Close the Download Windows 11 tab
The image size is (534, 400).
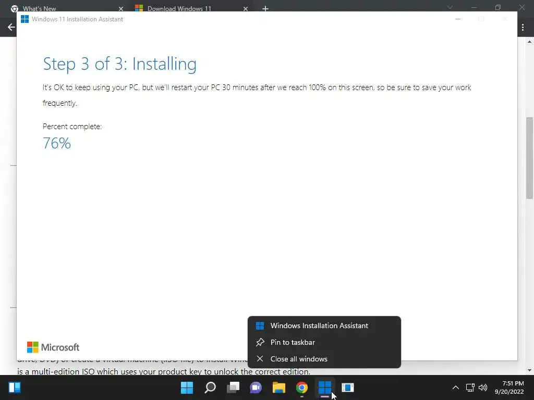click(246, 9)
